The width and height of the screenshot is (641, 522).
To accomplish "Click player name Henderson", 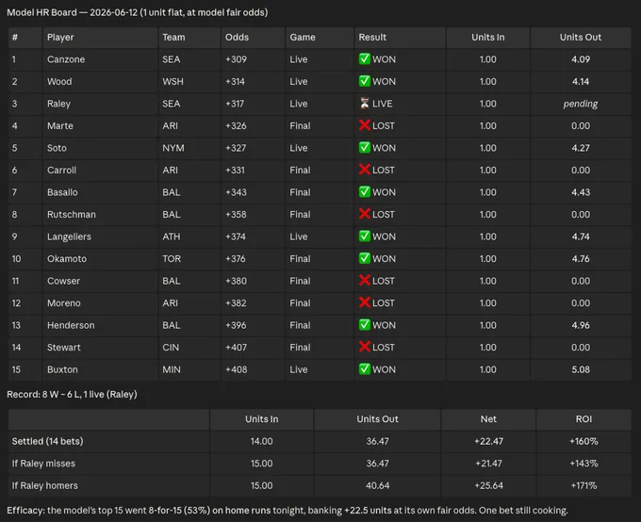I will pos(71,325).
